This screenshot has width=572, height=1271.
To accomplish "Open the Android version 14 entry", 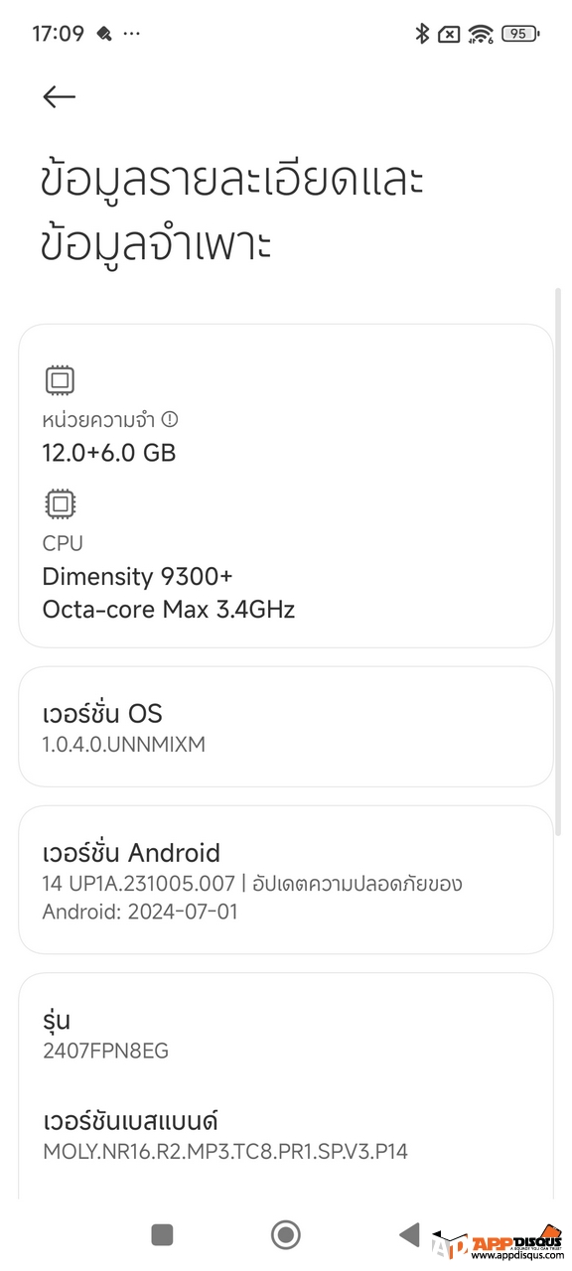I will coord(286,880).
